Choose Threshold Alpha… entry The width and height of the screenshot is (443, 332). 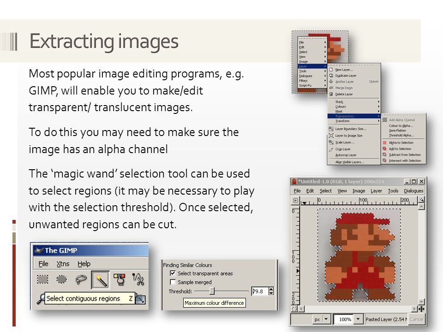401,135
